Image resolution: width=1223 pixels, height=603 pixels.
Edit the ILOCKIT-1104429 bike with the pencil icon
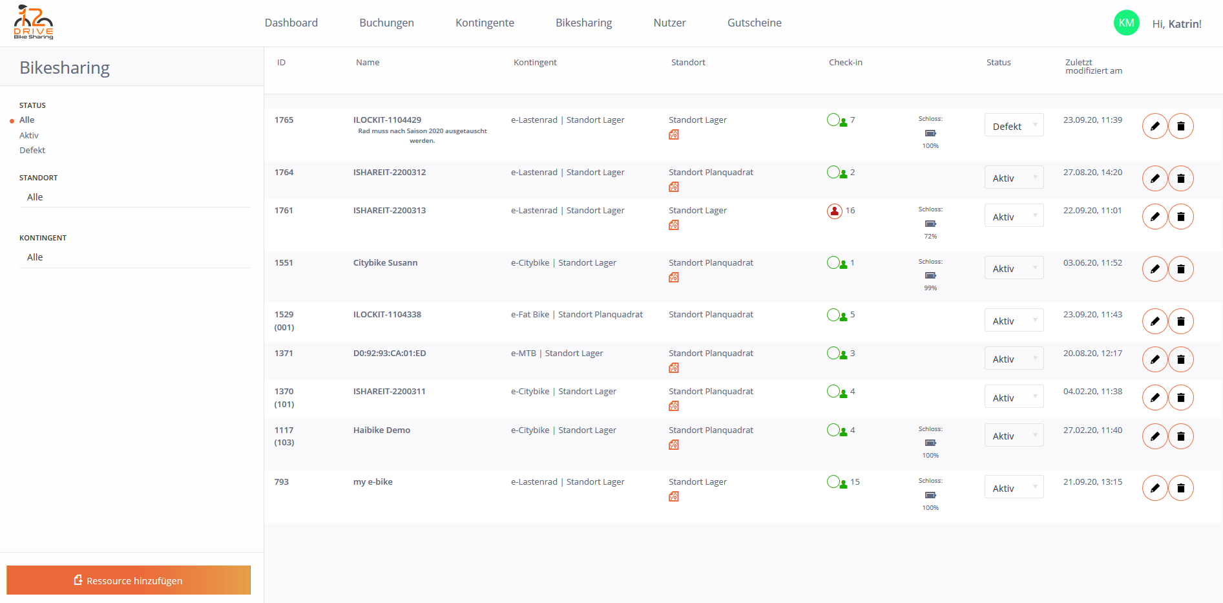tap(1155, 126)
